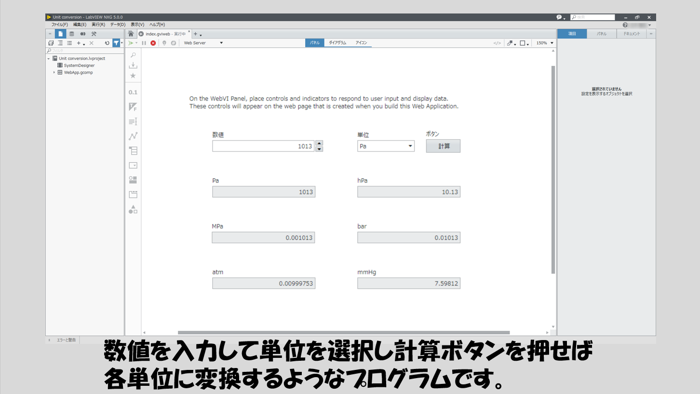Viewport: 700px width, 394px height.
Task: Switch to the ダイアグラム view
Action: tap(337, 43)
